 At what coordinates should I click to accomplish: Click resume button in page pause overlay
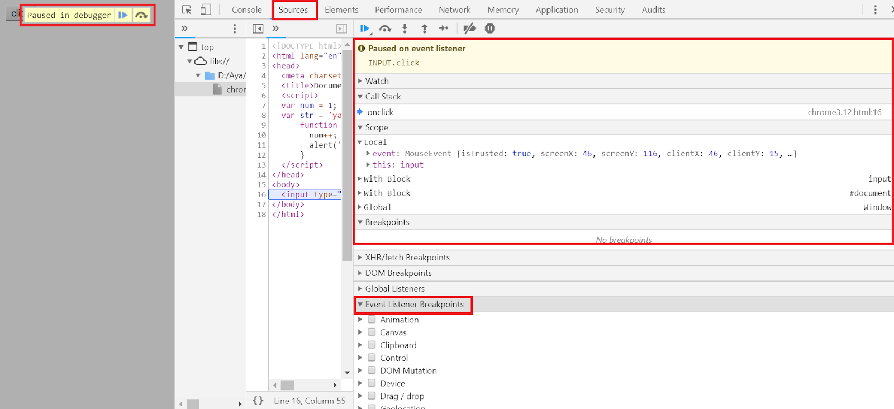click(x=123, y=15)
